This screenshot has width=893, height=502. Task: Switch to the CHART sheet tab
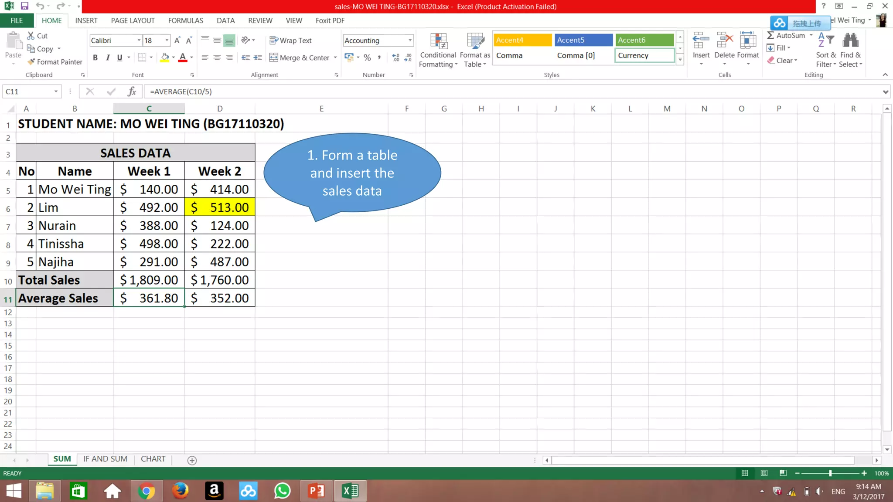pos(153,459)
